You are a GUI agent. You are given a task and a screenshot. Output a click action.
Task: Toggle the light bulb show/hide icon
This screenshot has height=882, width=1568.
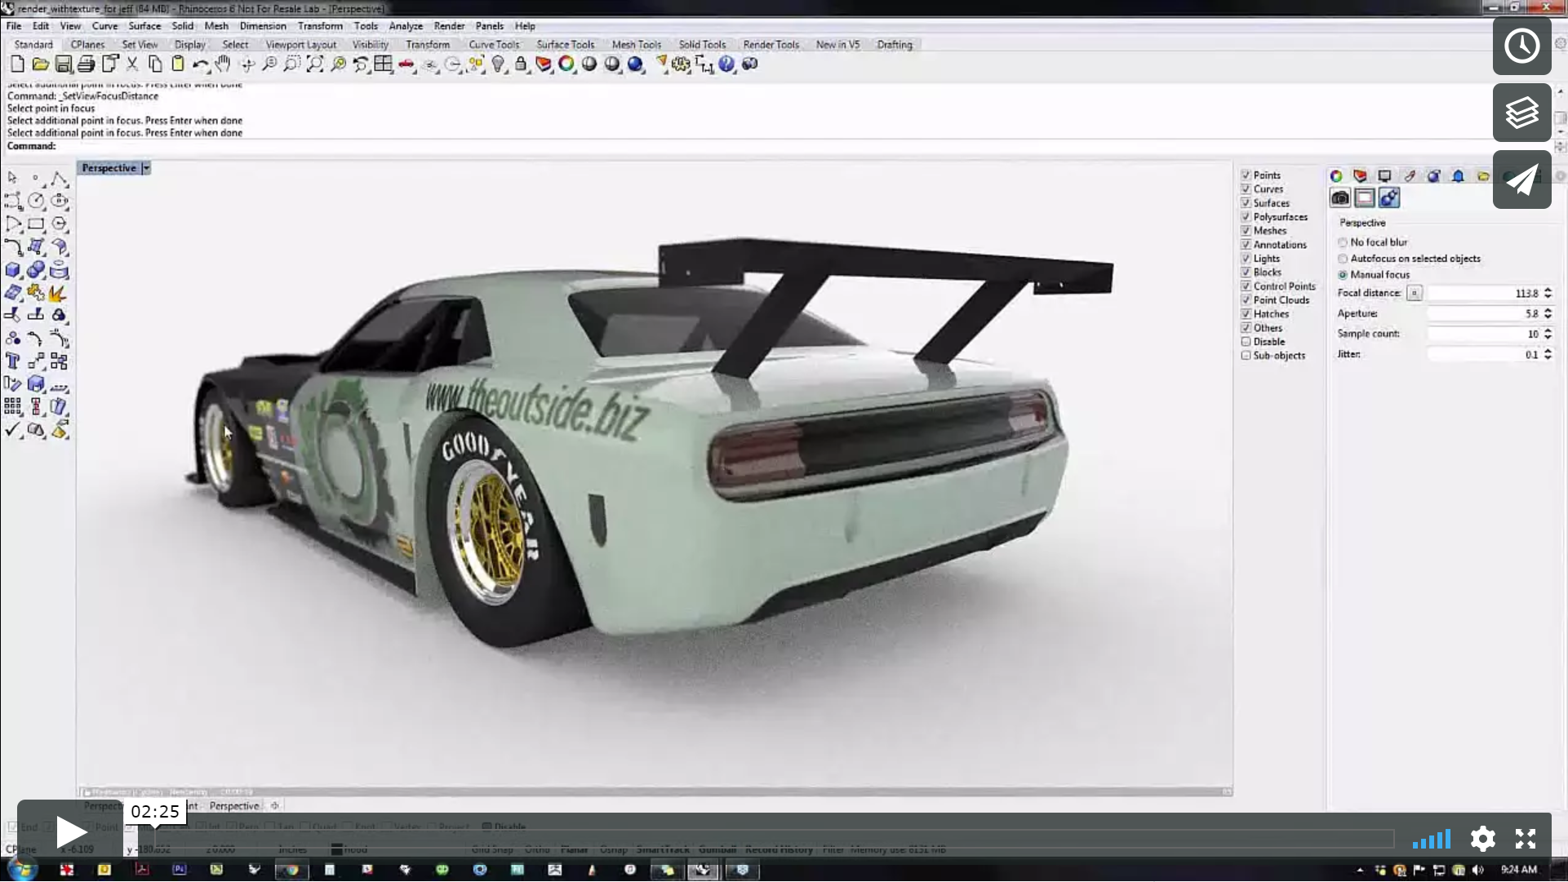click(498, 64)
